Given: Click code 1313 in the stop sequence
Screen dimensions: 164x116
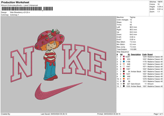Looking at the screenshot, I should coord(145,81).
